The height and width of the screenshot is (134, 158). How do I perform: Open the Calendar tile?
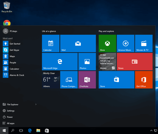(51, 43)
